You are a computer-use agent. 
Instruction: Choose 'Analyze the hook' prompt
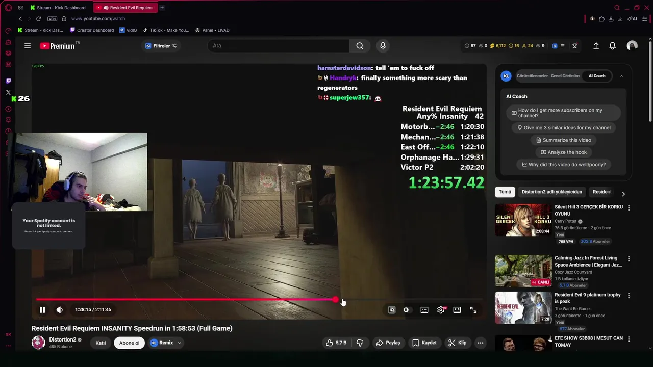click(563, 152)
